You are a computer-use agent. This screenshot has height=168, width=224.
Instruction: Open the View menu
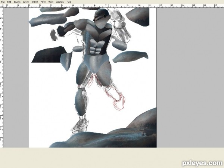51,2
